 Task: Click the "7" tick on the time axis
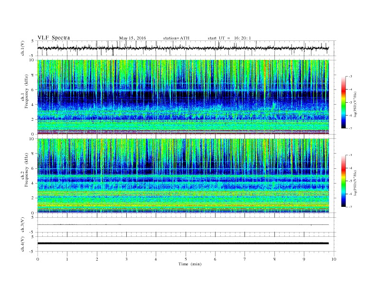245,259
